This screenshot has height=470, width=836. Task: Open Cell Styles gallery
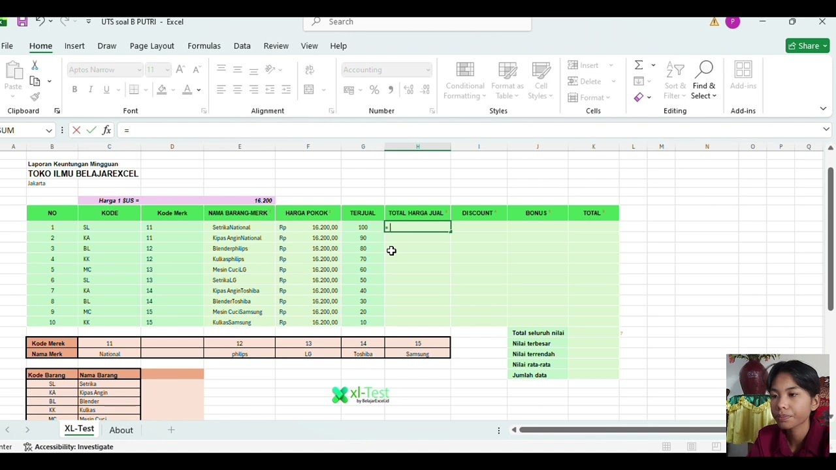coord(541,81)
